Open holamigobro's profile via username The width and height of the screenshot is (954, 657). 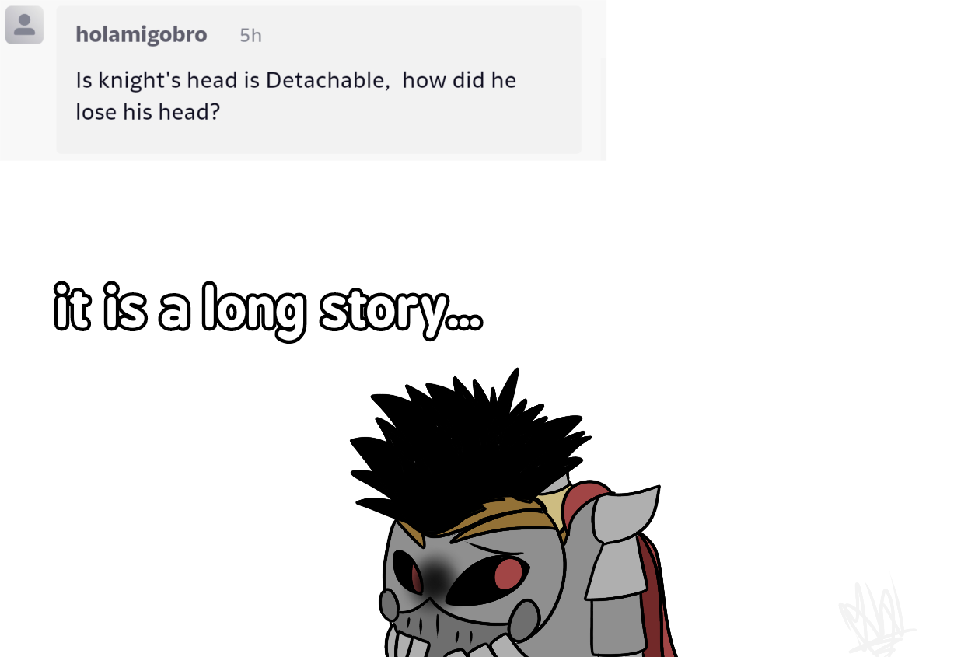click(142, 35)
